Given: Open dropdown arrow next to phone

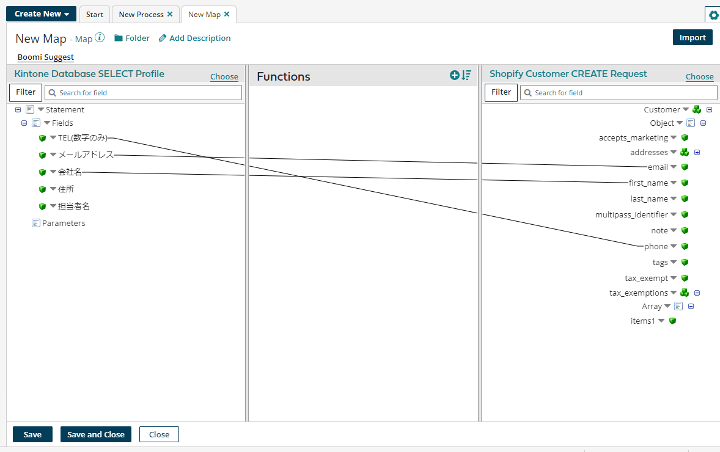Looking at the screenshot, I should (x=674, y=246).
